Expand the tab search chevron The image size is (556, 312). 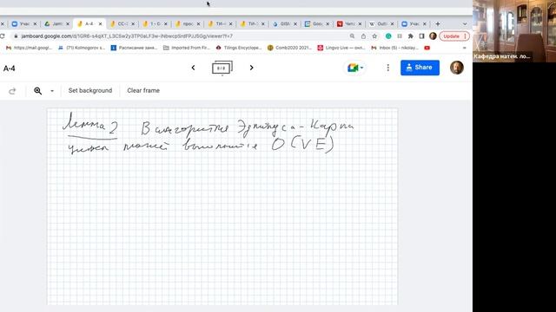(465, 23)
